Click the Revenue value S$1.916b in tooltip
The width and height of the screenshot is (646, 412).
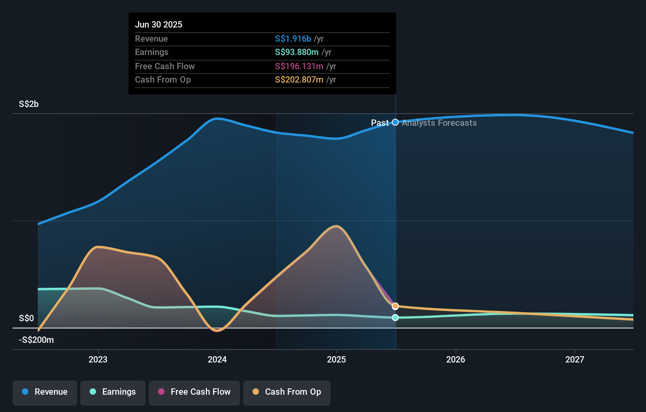tap(293, 39)
